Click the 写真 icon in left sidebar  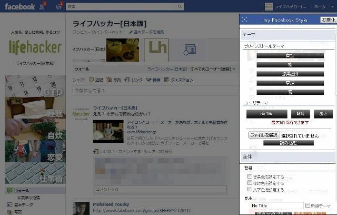9,212
